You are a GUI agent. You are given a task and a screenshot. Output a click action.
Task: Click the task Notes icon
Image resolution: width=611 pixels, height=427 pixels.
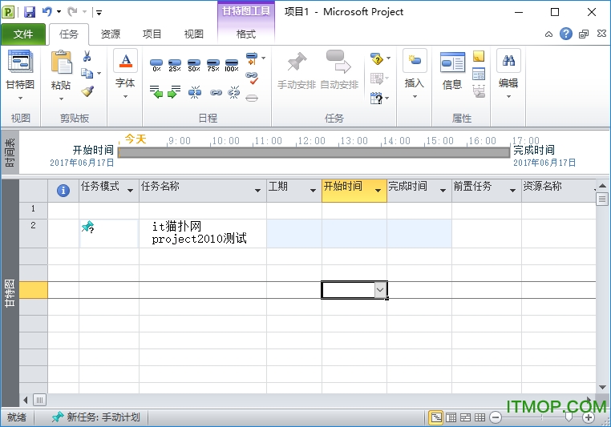click(x=479, y=57)
